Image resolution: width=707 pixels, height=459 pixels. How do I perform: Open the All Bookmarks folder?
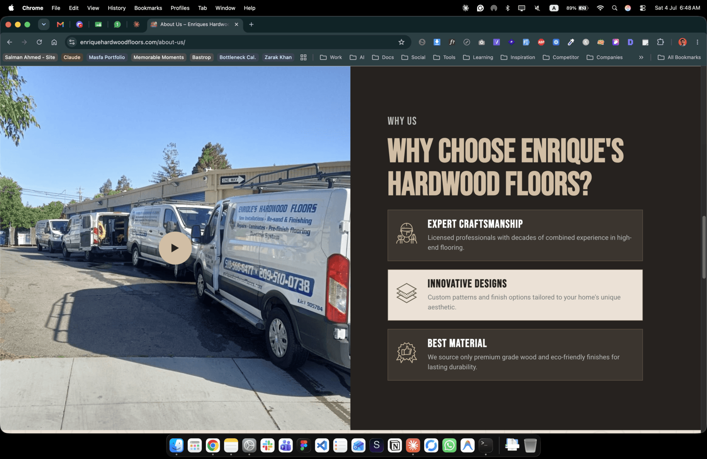tap(679, 57)
